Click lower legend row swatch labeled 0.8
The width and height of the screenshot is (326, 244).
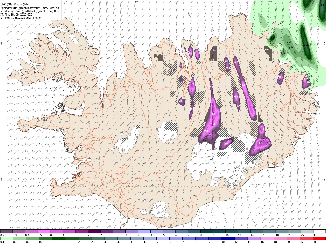click(46, 238)
